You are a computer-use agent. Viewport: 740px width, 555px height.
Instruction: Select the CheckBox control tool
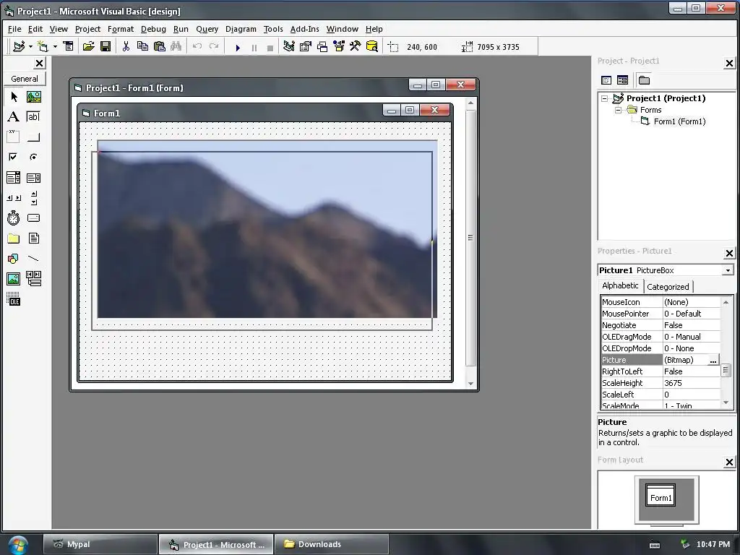[x=14, y=157]
